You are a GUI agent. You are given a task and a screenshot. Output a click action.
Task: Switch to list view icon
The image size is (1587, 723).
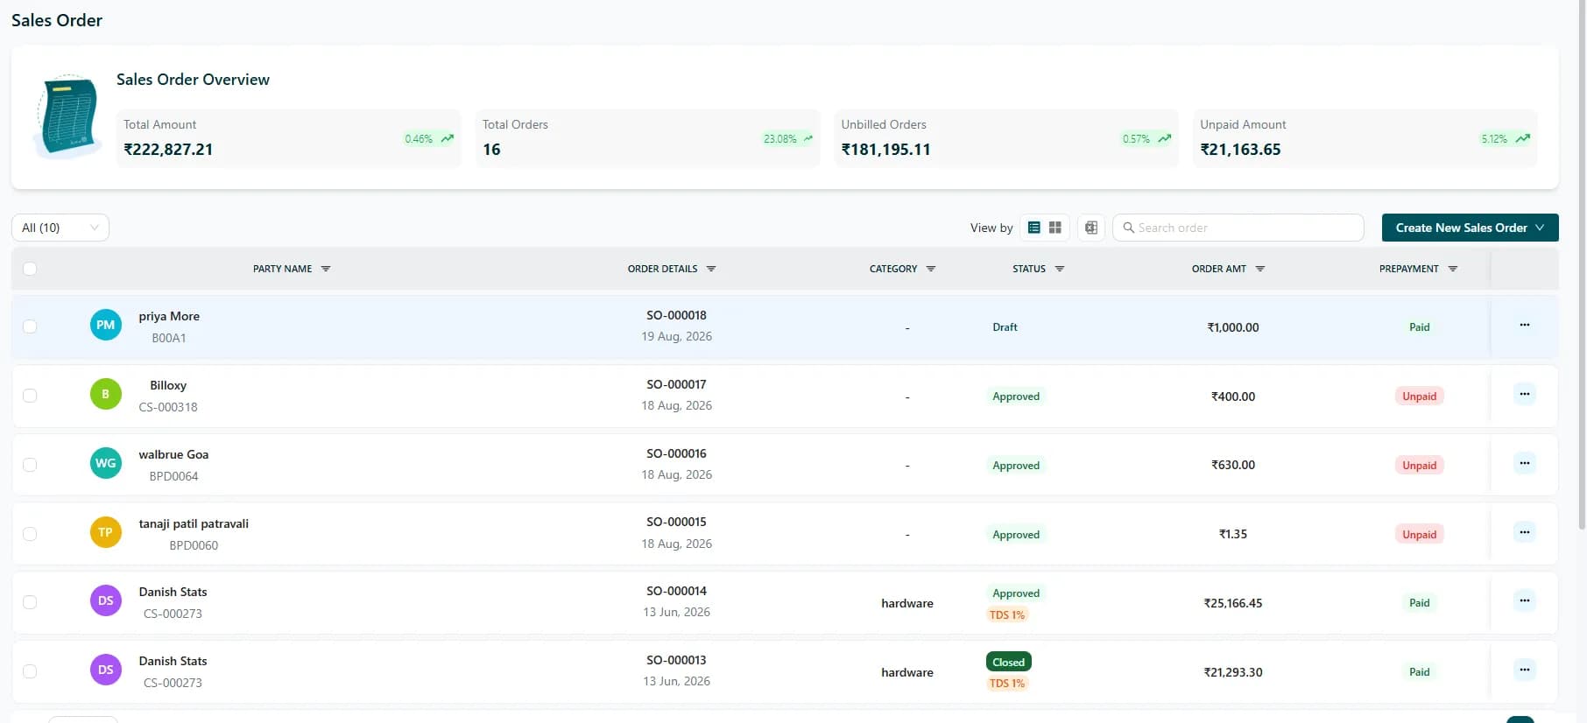click(1033, 228)
